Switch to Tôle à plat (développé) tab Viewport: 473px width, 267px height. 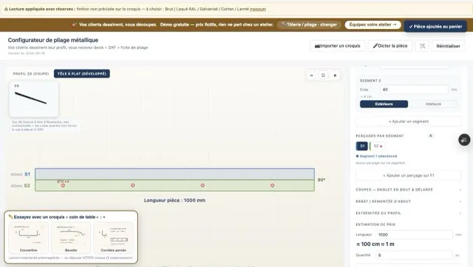[x=82, y=74]
